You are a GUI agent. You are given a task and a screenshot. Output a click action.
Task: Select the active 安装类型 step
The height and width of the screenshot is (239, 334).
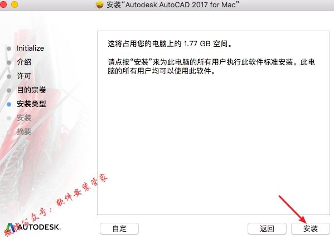click(x=31, y=104)
